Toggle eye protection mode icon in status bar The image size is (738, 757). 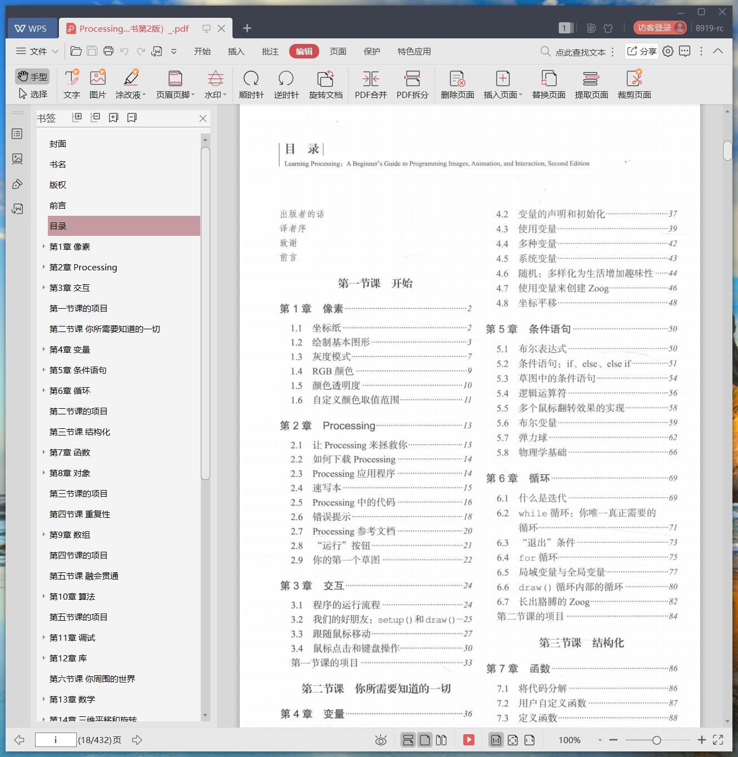pyautogui.click(x=381, y=740)
